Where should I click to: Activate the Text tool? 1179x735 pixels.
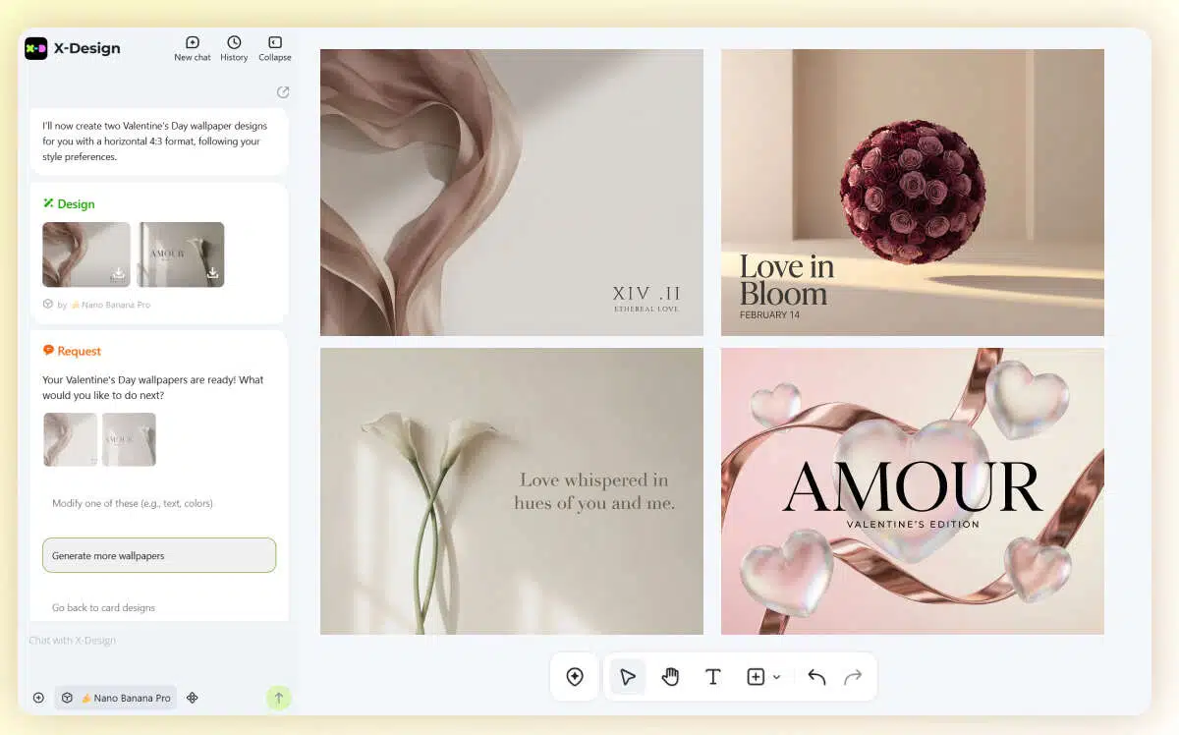coord(713,676)
